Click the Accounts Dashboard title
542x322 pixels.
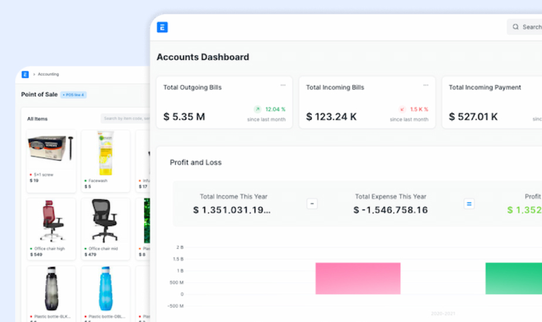[x=203, y=57]
